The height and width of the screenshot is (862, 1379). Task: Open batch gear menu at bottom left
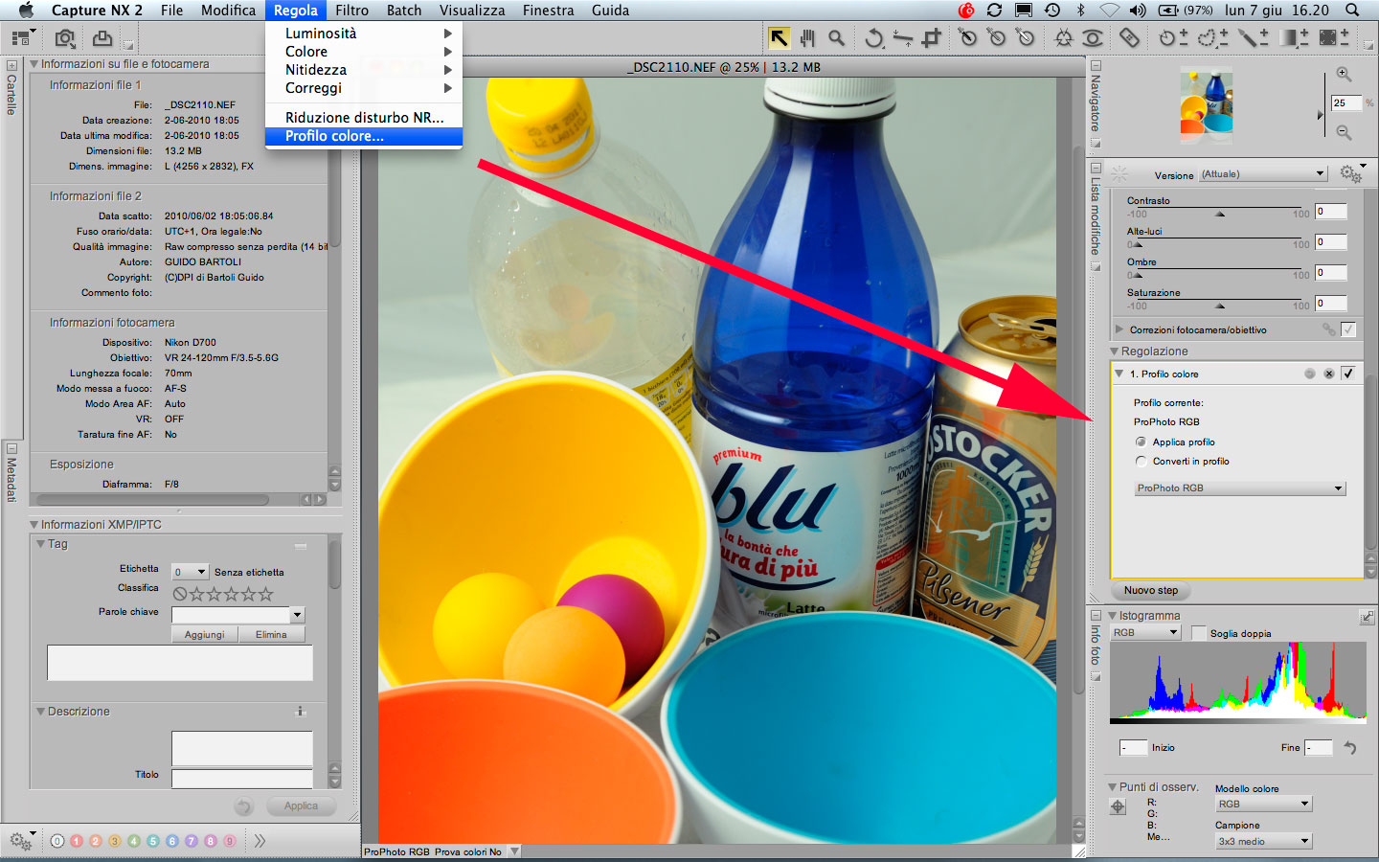coord(21,841)
